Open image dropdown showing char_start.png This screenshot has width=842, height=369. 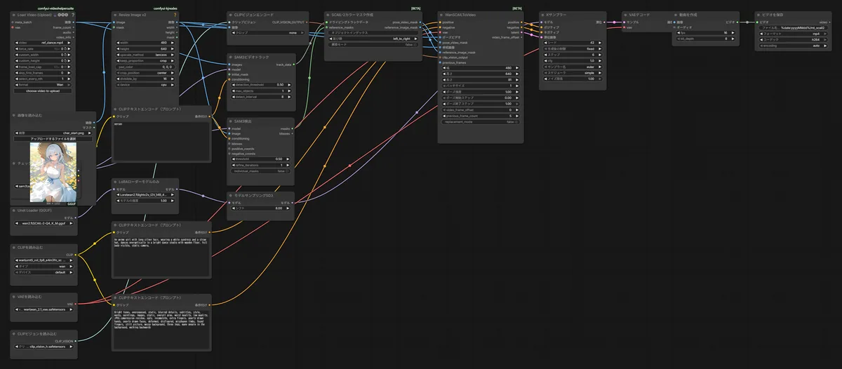[x=54, y=133]
